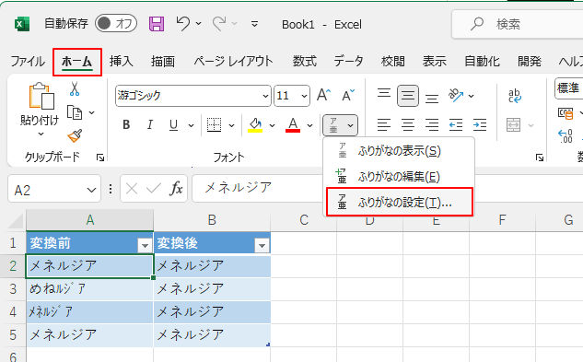Open the ページ レイアウト tab
Screen dimensions: 583x362
[233, 62]
